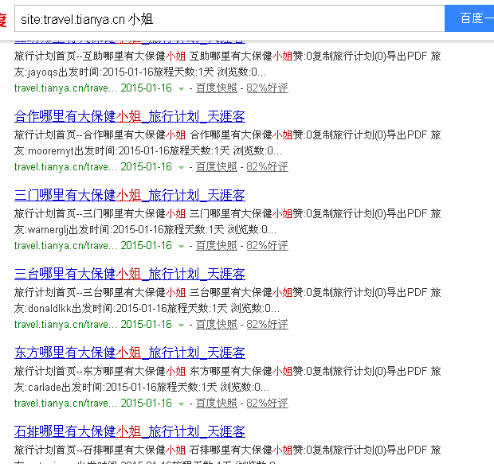Click the green travel.tianya.cn URL under 三台 result
494x464 pixels.
coord(65,324)
